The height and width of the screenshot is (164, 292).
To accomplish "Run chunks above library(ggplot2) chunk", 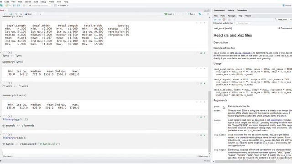I will click(201, 117).
